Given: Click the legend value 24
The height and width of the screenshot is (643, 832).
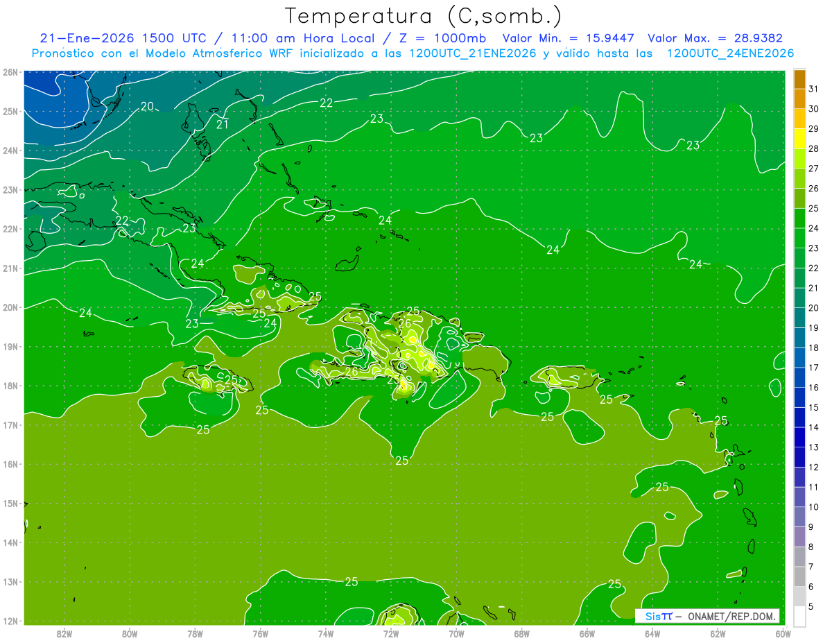Looking at the screenshot, I should click(x=813, y=228).
